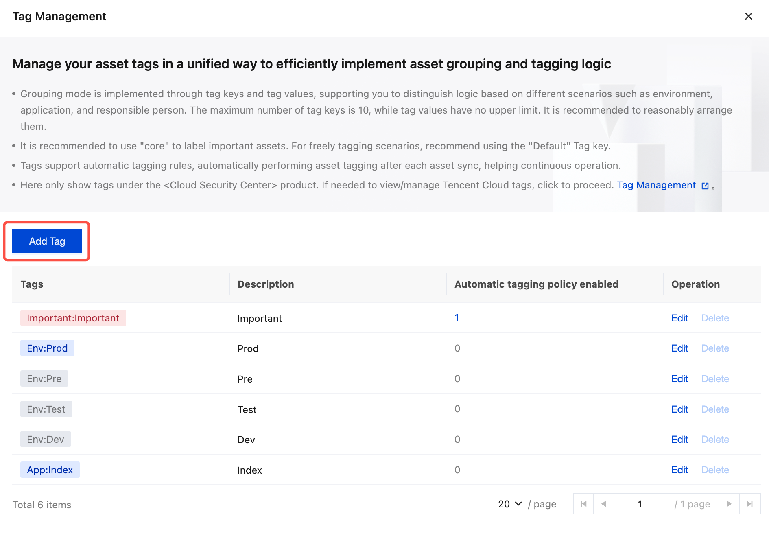Open policy count 1 for Important tag
The image size is (769, 538).
pyautogui.click(x=457, y=318)
